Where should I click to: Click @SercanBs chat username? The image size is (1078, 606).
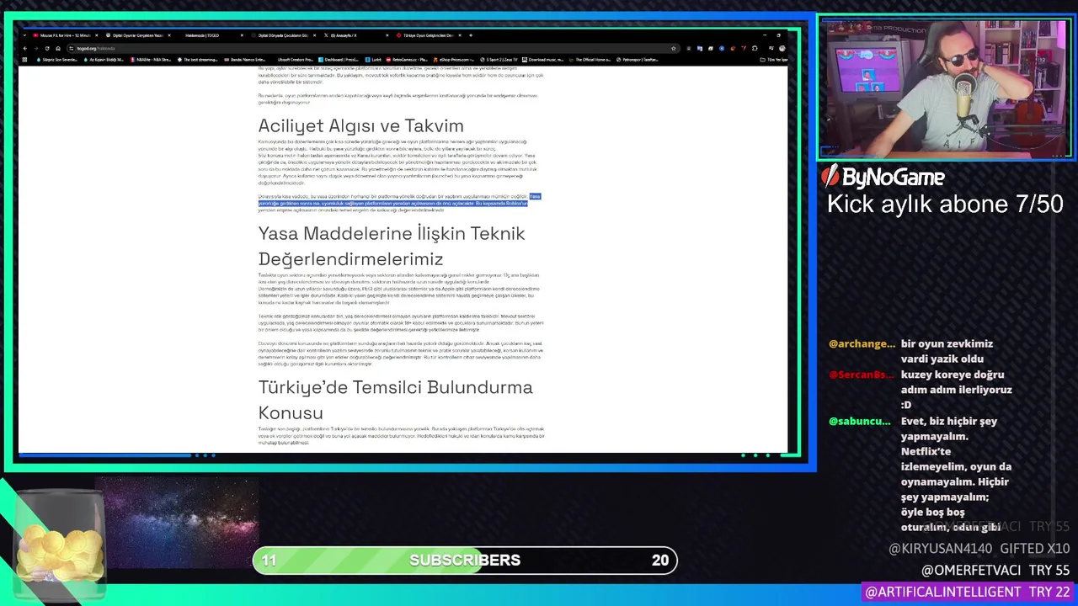[x=862, y=375]
